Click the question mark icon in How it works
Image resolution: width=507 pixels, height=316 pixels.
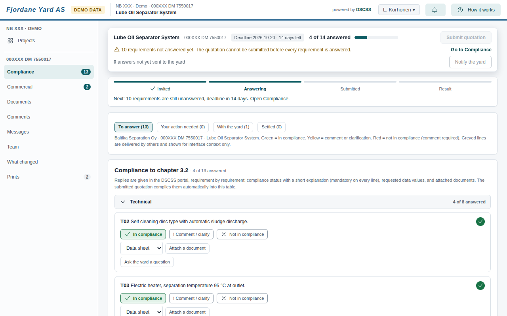coord(460,10)
